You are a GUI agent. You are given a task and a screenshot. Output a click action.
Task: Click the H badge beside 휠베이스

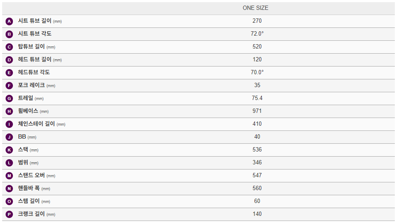coord(9,111)
